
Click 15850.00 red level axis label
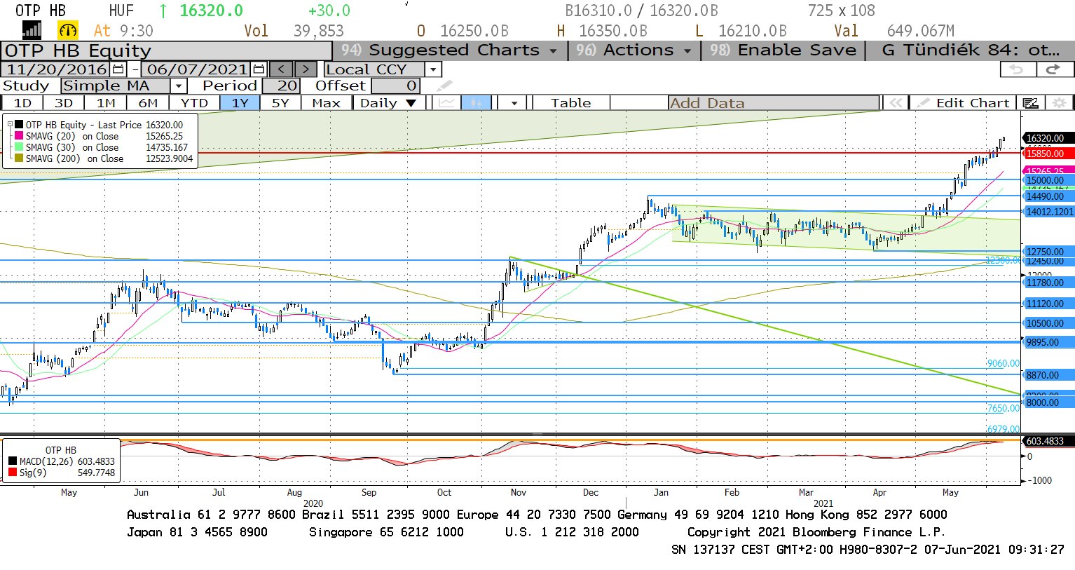point(1048,154)
